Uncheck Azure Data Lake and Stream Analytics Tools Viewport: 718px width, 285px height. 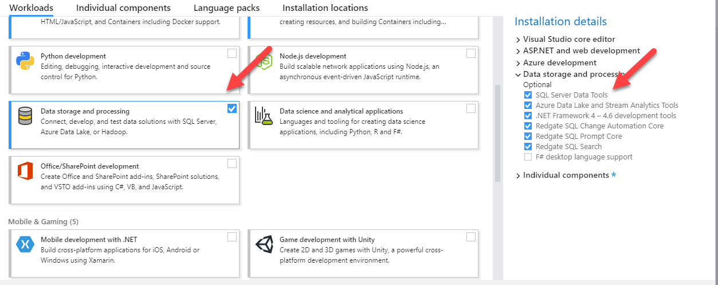click(528, 106)
